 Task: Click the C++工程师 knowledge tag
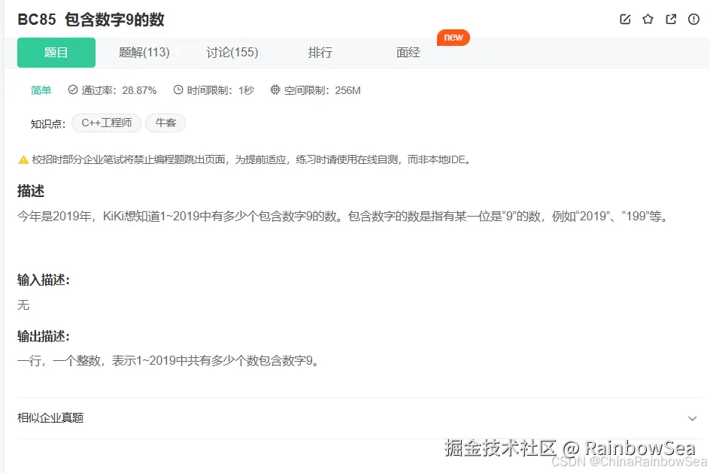coord(106,123)
